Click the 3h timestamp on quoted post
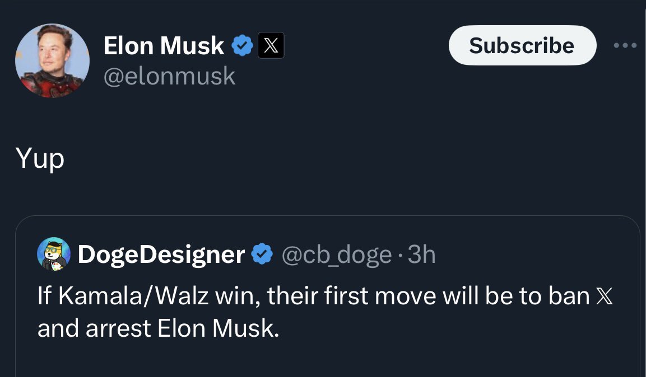Screen dimensions: 646x377 coord(421,255)
